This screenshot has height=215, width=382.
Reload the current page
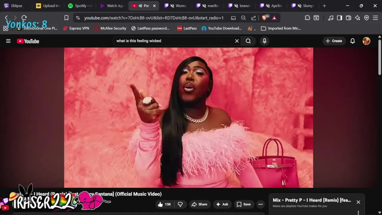tap(24, 18)
